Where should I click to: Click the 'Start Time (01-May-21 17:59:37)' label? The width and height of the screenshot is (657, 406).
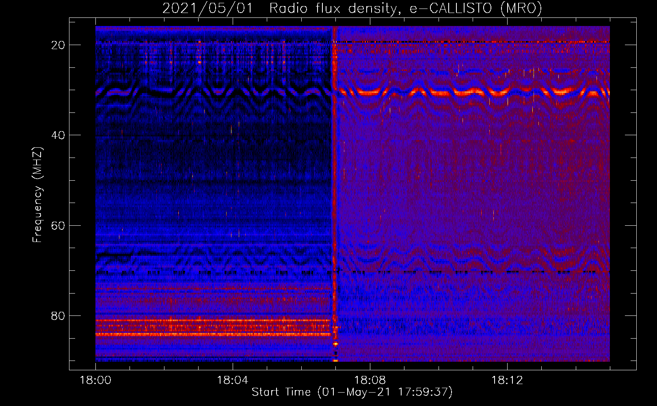click(352, 392)
